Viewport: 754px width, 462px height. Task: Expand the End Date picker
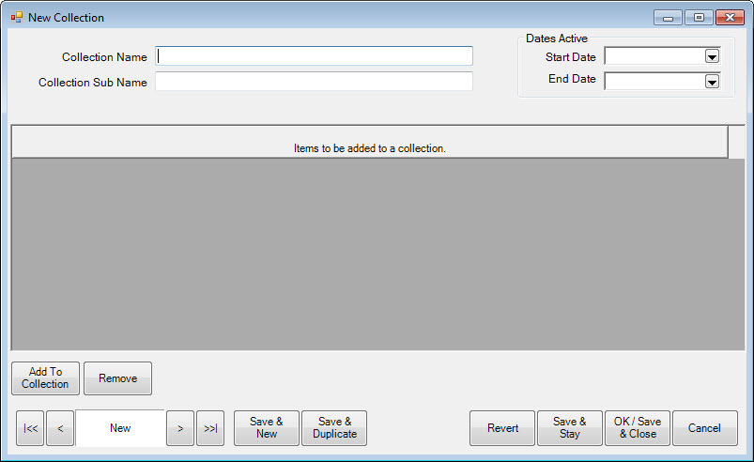click(711, 82)
